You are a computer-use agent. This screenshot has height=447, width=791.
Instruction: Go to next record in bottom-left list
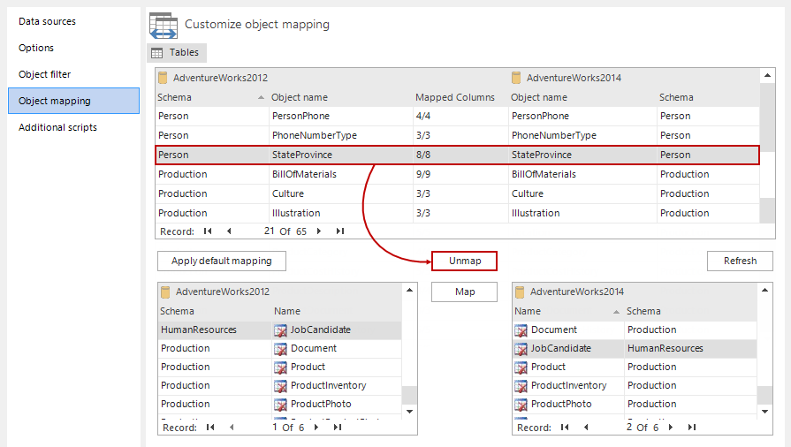pyautogui.click(x=316, y=428)
